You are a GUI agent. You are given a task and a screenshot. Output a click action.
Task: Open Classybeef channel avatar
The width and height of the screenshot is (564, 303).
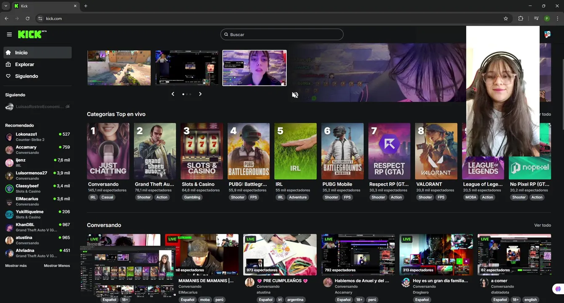click(9, 189)
